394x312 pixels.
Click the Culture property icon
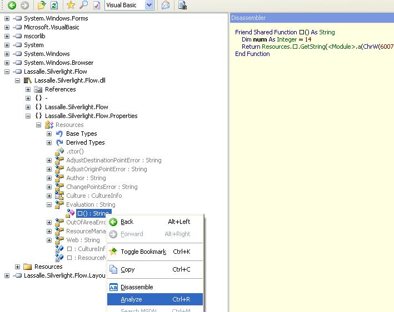tap(59, 196)
